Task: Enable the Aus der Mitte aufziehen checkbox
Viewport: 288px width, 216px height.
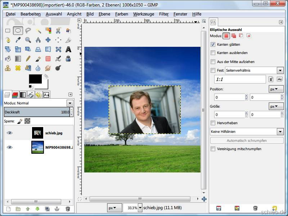Action: (x=213, y=62)
